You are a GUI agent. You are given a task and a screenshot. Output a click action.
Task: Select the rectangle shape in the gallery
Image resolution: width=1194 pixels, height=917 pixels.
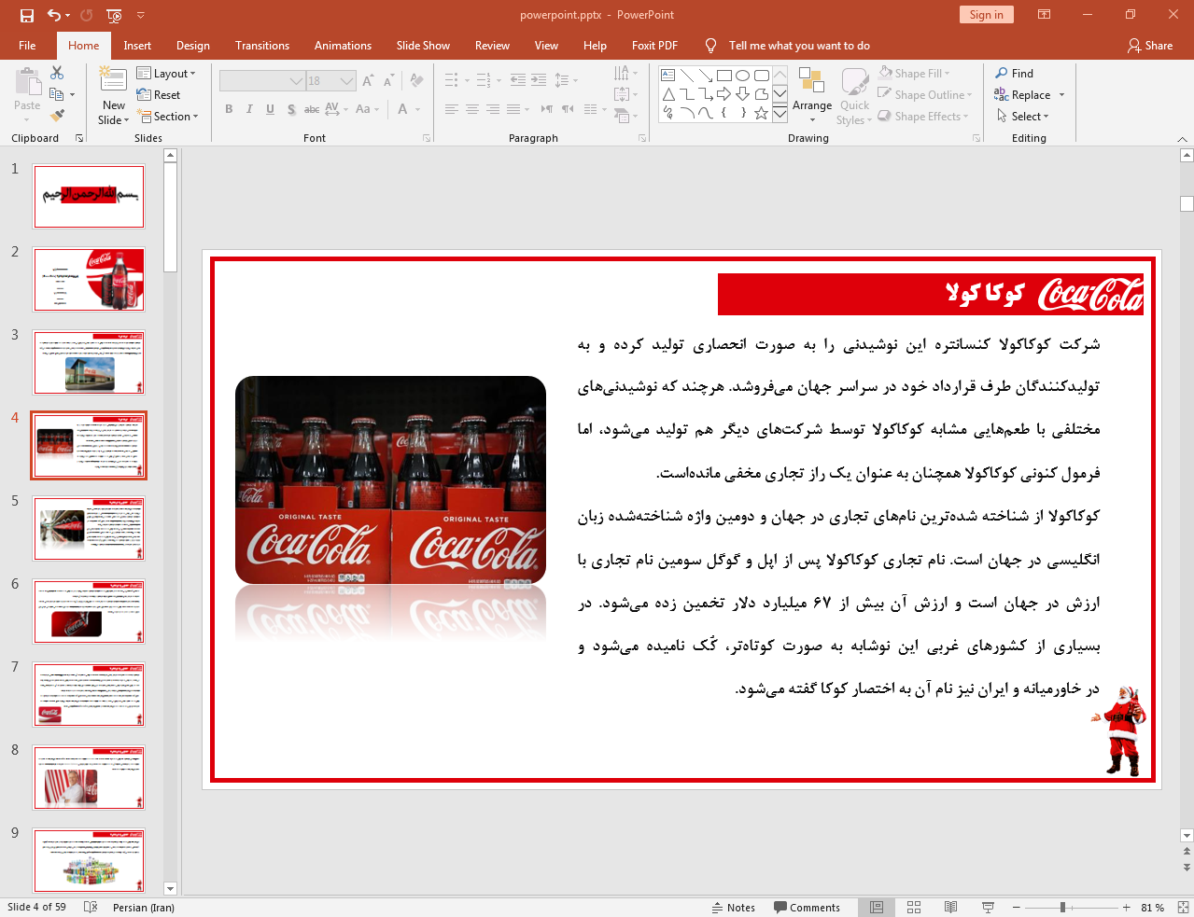(x=723, y=76)
